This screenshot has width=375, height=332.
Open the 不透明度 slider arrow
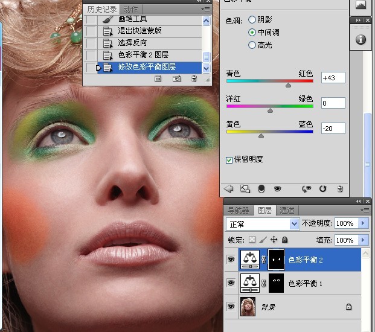tap(363, 223)
